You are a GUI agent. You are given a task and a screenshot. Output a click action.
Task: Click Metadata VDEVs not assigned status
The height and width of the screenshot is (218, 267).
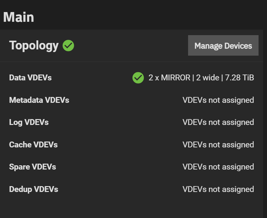tap(218, 100)
